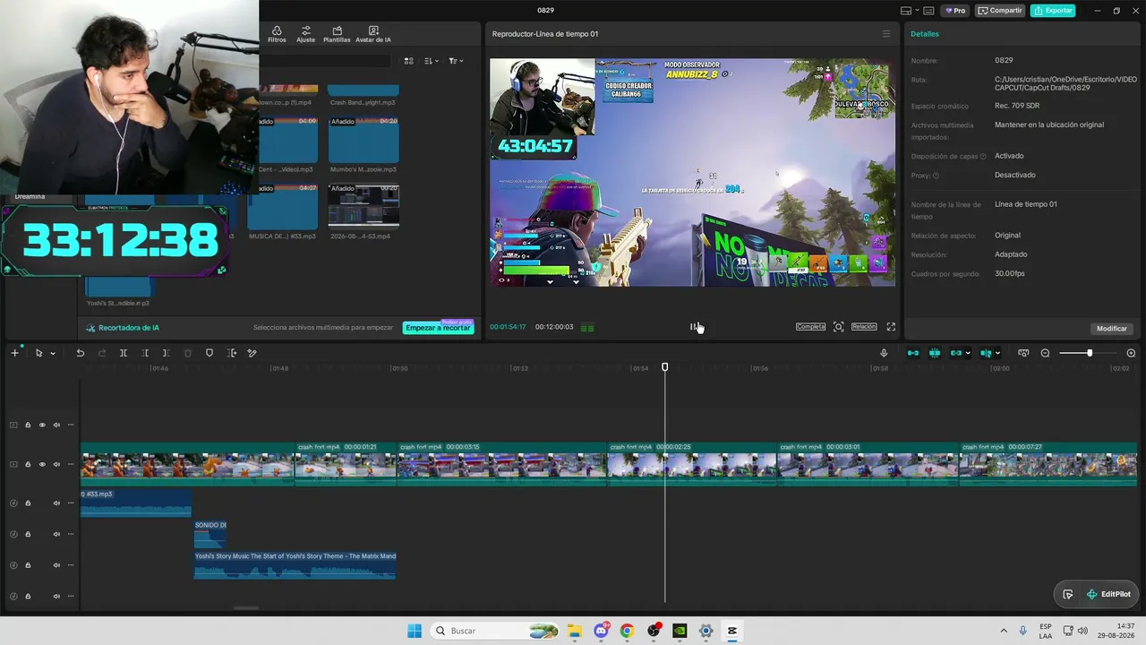Add a marker with the shield marker icon
Screen dimensions: 1146x645
210,353
